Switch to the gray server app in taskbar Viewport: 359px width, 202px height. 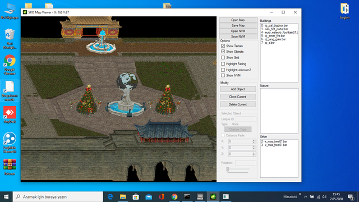pyautogui.click(x=200, y=197)
